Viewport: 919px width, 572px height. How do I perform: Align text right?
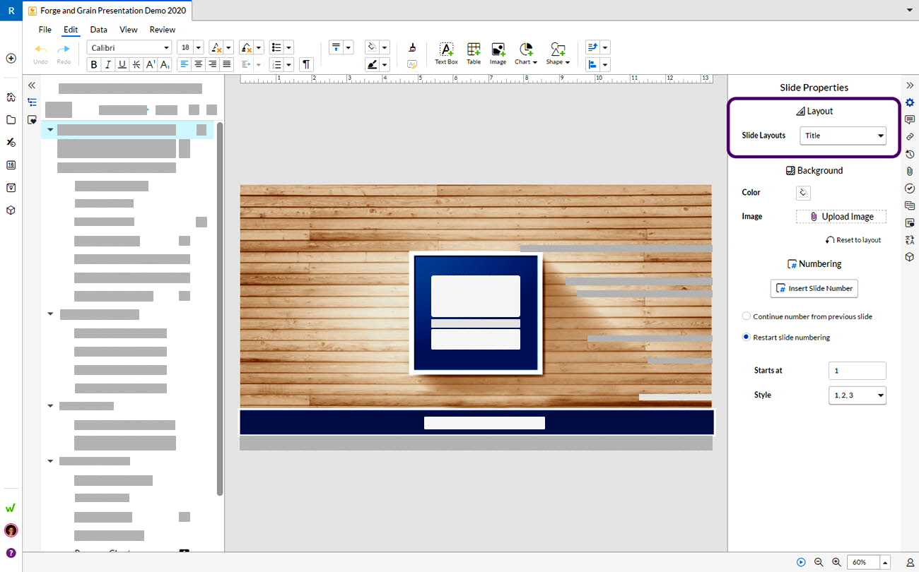point(212,64)
